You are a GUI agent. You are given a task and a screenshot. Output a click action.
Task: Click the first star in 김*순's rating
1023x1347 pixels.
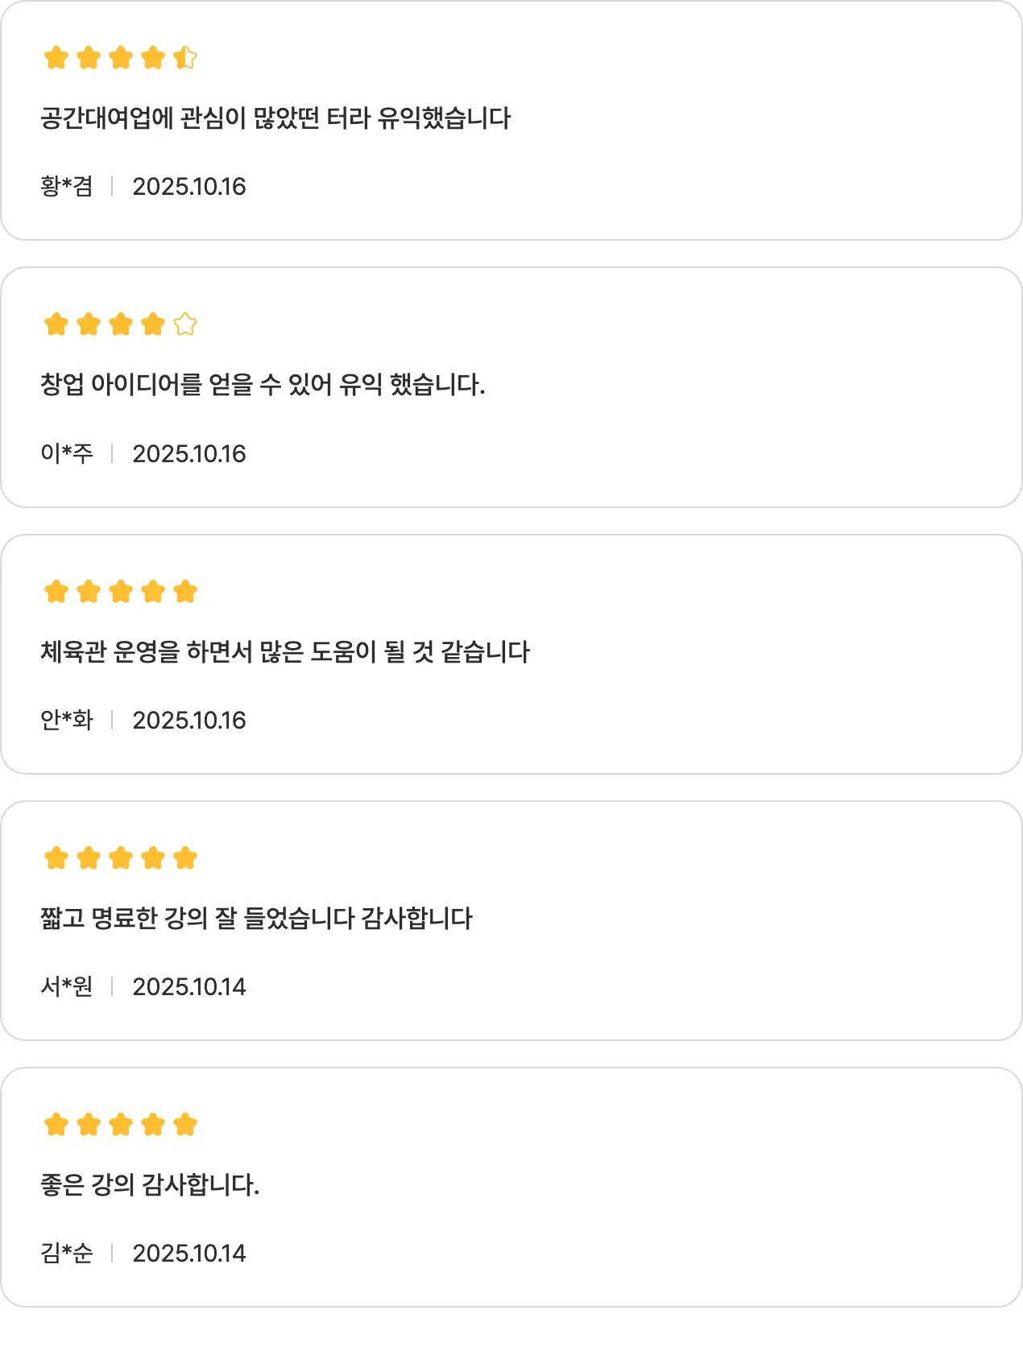coord(56,1125)
